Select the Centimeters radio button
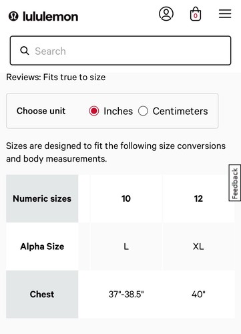Viewport: 241px width, 334px height. (x=143, y=111)
